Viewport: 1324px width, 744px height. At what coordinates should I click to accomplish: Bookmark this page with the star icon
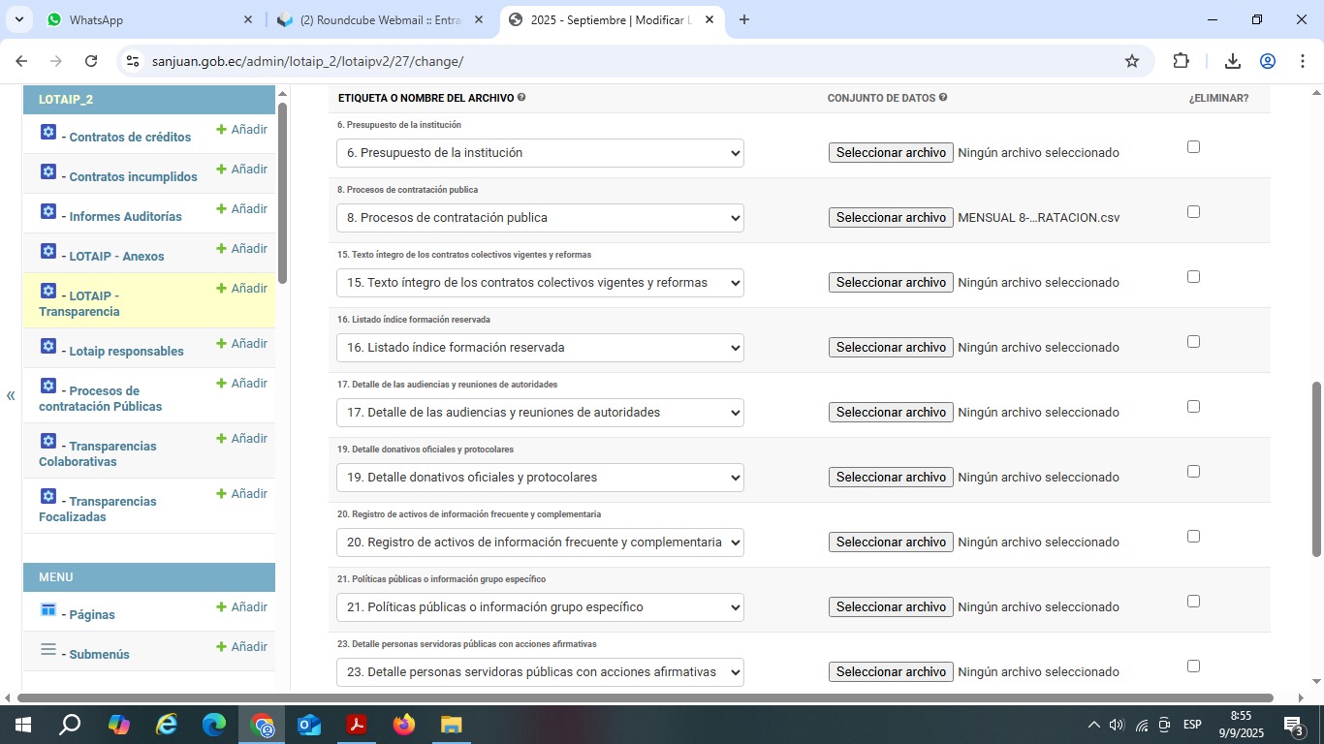click(x=1131, y=61)
